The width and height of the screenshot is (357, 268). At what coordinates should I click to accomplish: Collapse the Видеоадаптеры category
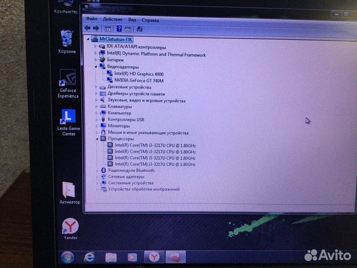tap(96, 67)
